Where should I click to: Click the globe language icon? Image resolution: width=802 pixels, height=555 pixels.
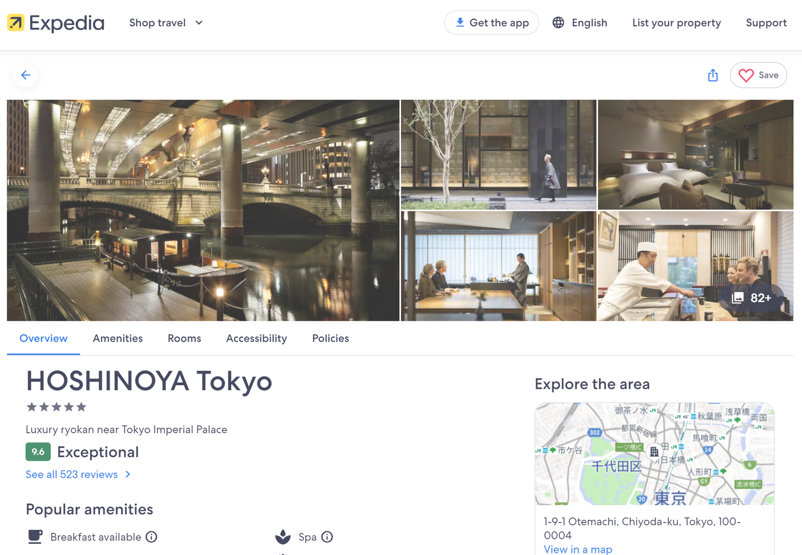(x=558, y=23)
